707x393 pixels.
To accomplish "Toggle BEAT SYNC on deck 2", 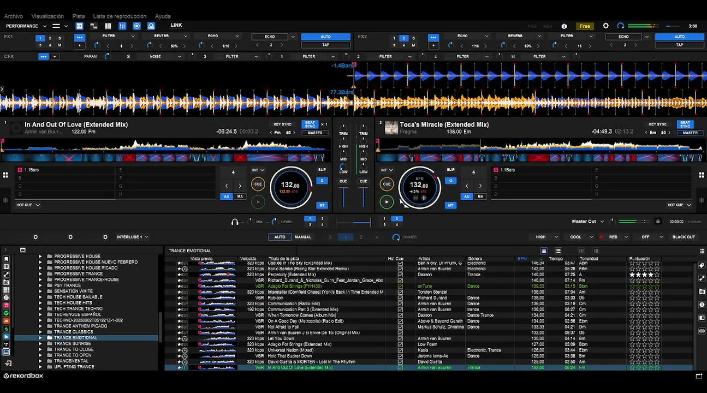I will (x=685, y=124).
